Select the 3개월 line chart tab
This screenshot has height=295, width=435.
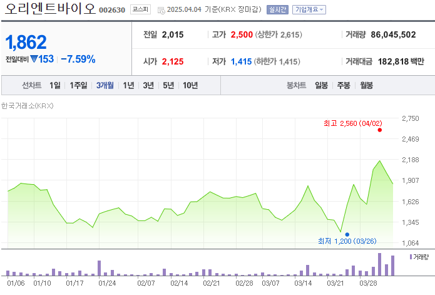click(x=105, y=85)
